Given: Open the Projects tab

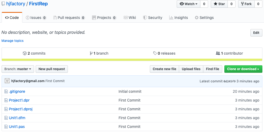Looking at the screenshot, I should pos(104,18).
